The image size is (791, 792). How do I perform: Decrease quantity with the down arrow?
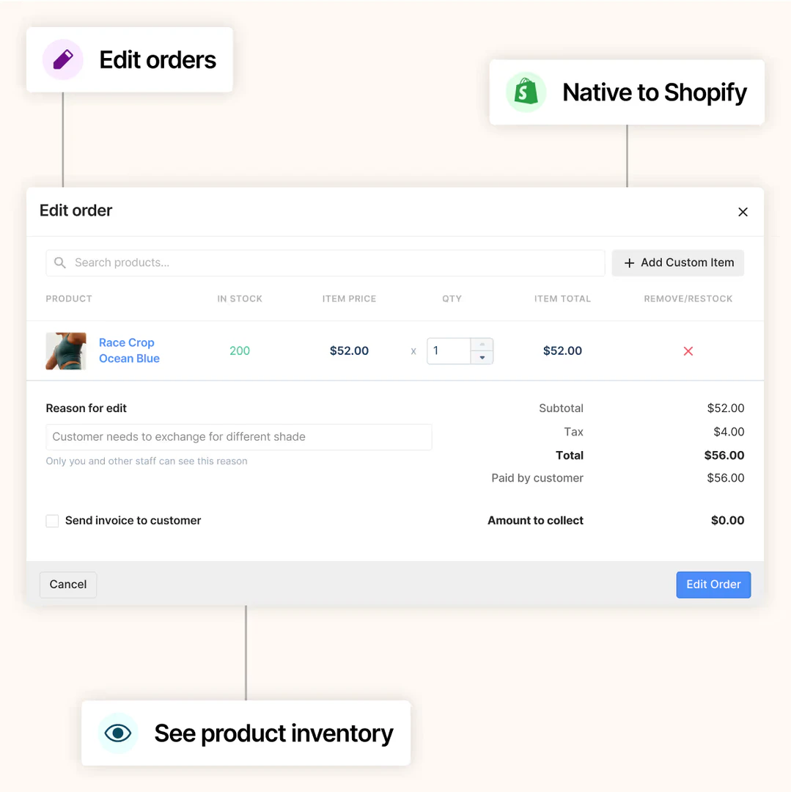tap(482, 358)
